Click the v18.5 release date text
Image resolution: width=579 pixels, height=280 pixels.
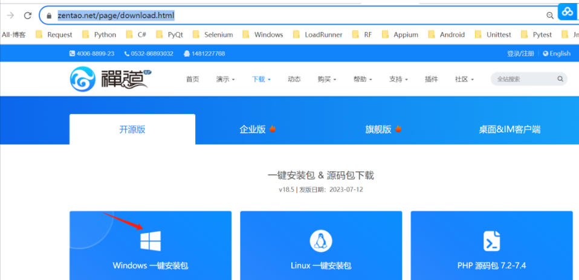[320, 190]
